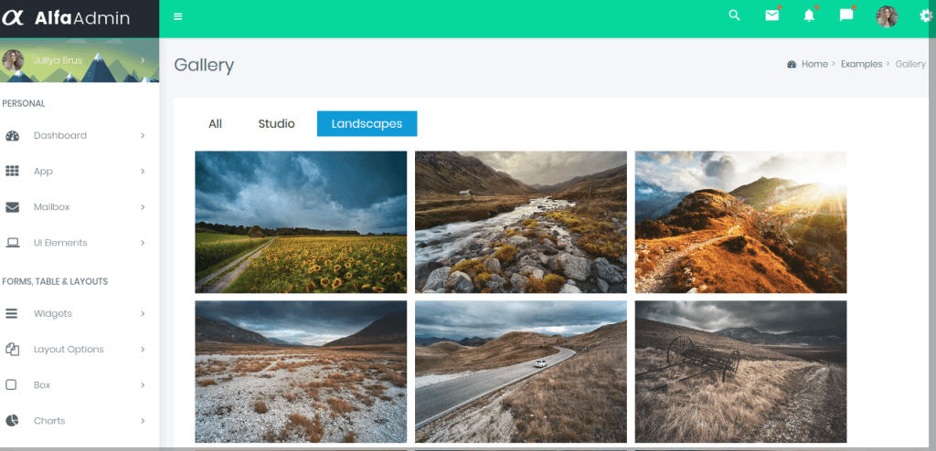The image size is (936, 451).
Task: Open the App sidebar label
Action: [x=43, y=172]
